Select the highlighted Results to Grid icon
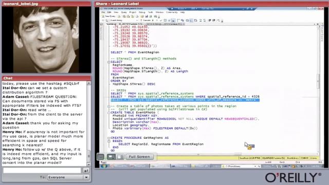Screen dimensions: 329x185 click(191, 21)
